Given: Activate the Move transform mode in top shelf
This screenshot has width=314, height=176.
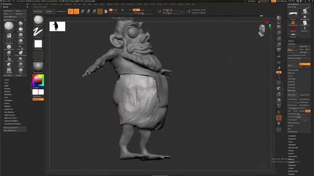Looking at the screenshot, I should [82, 11].
